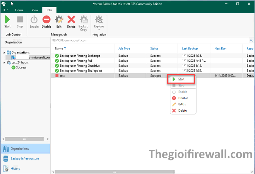
Task: Sort by the Job Type column header
Action: 124,49
